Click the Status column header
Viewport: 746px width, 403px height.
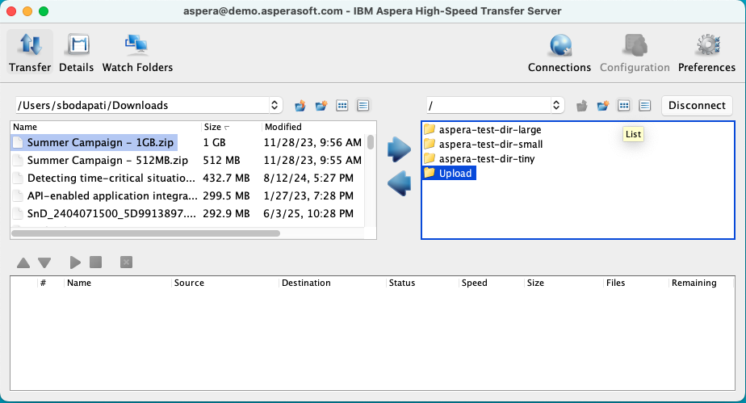tap(422, 283)
